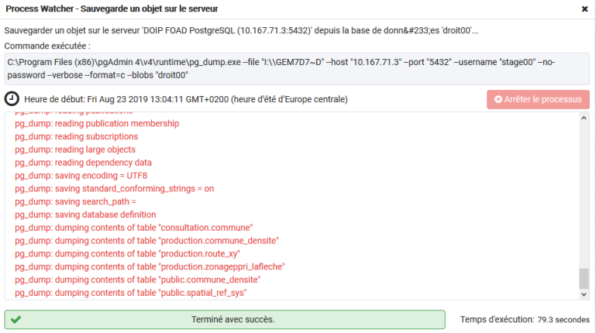Screen dimensions: 596x333
Task: Click the 'Temps d'exécution' 79.3 secondes text
Action: [x=524, y=319]
